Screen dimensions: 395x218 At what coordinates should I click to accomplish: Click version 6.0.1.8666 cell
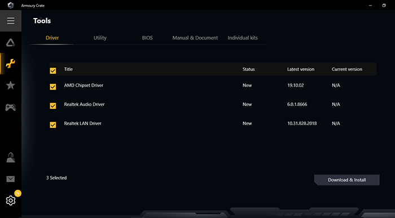click(x=297, y=104)
